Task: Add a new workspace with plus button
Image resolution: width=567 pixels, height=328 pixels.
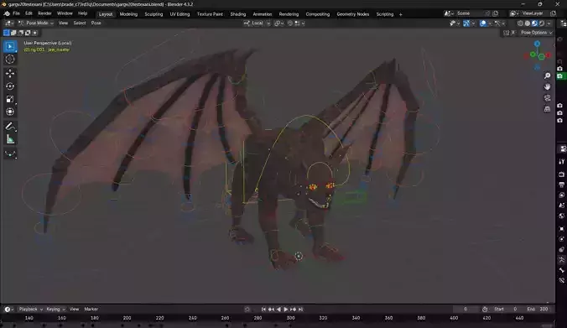Action: [x=401, y=14]
